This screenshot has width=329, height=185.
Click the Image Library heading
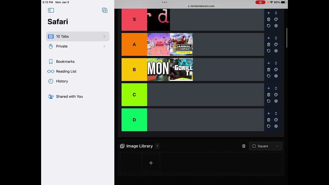(140, 146)
